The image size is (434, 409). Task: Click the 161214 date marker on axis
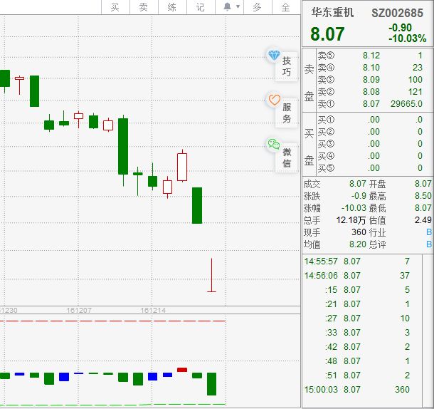coord(153,311)
